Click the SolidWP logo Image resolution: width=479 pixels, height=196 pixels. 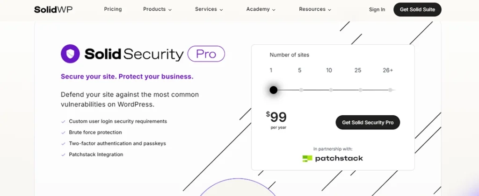tap(53, 9)
